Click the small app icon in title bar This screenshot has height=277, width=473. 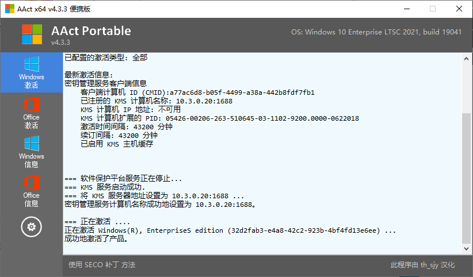[9, 9]
